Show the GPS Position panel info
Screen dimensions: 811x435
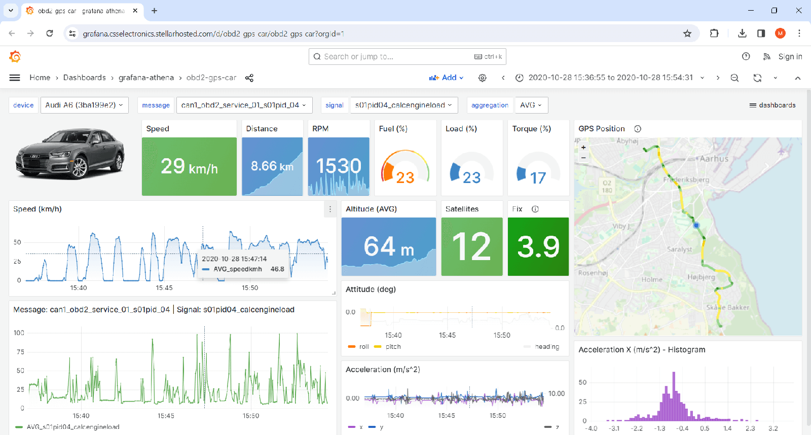[638, 129]
